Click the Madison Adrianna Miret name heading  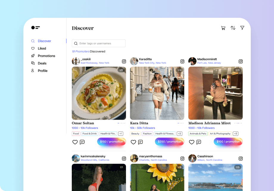(209, 123)
